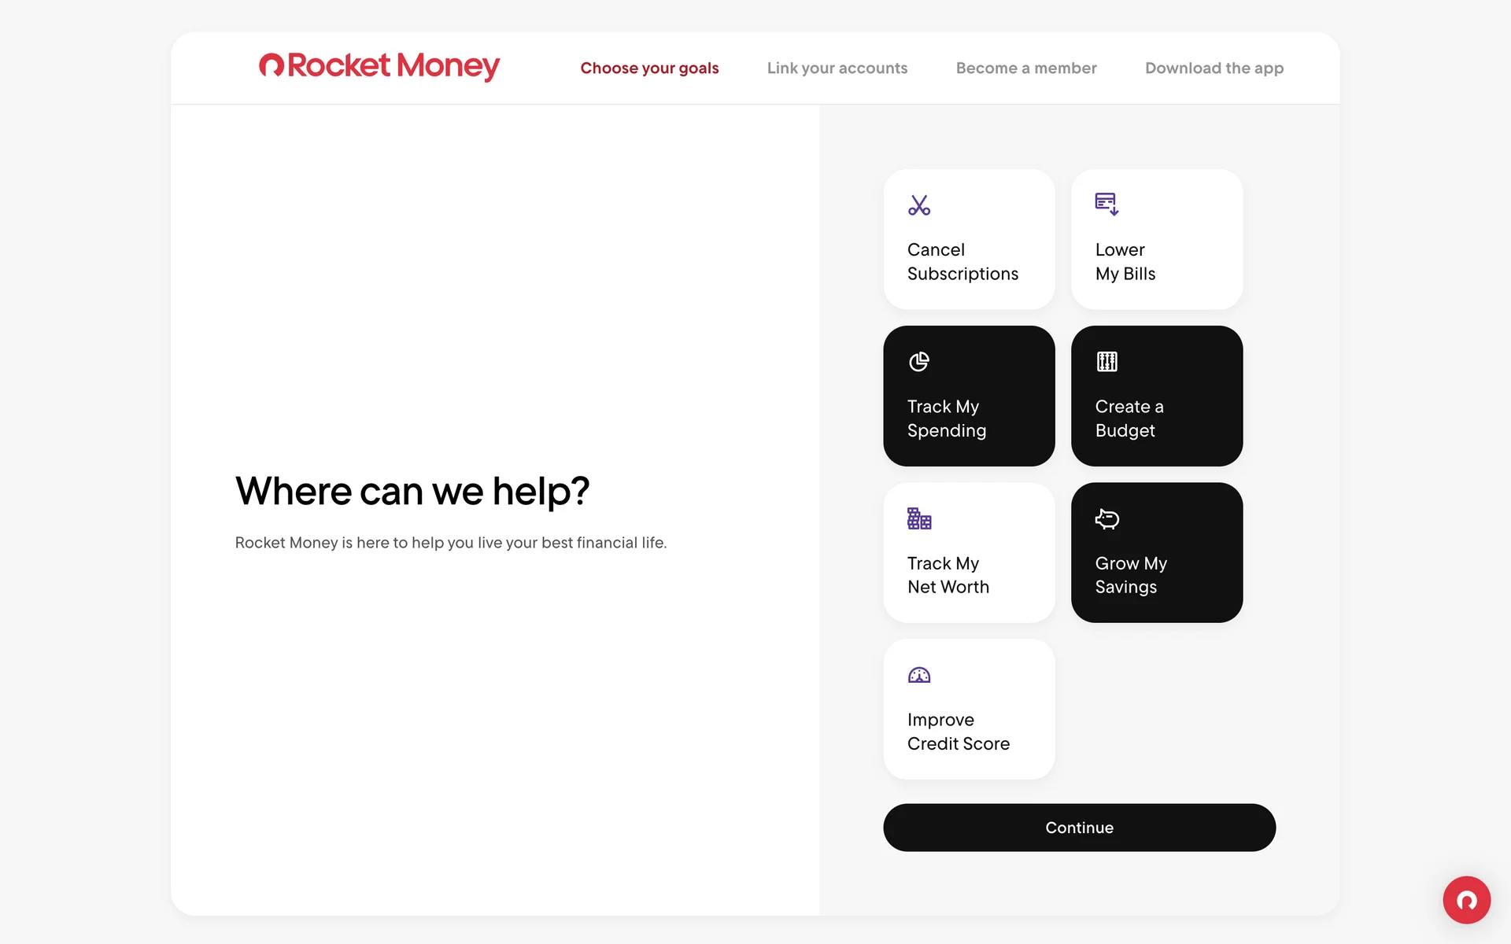1511x944 pixels.
Task: Click the Choose your goals step
Action: pos(649,68)
